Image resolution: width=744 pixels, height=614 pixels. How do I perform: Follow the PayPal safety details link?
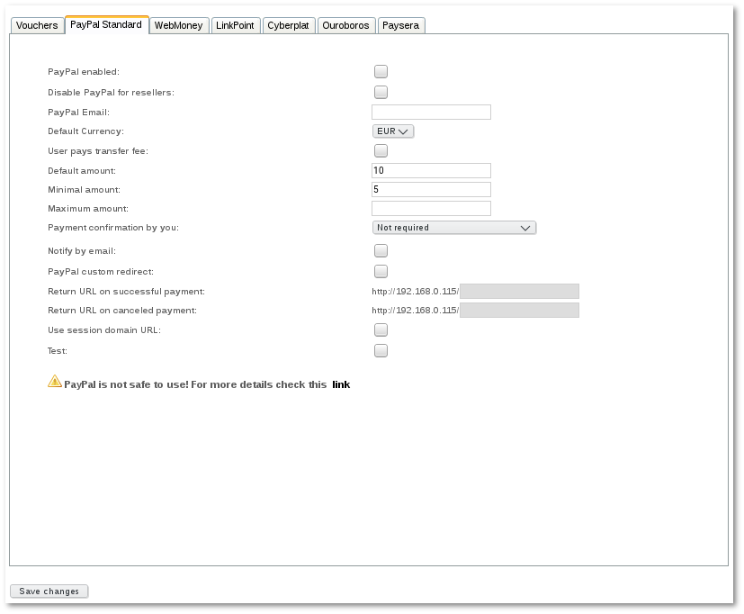click(x=341, y=384)
